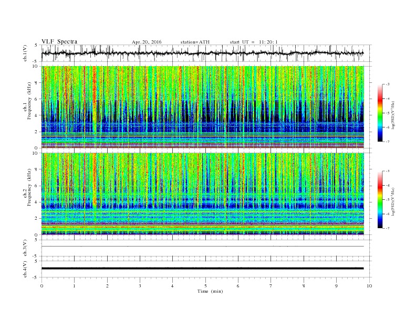Screen dimensions: 416x321
Task: Click the lower PSD color scale bar
Action: tap(380, 199)
